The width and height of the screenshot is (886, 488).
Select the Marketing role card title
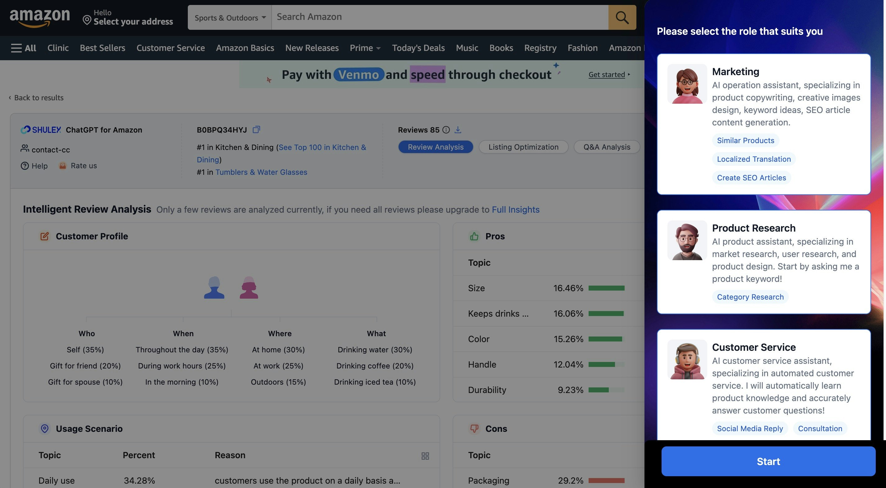[735, 71]
